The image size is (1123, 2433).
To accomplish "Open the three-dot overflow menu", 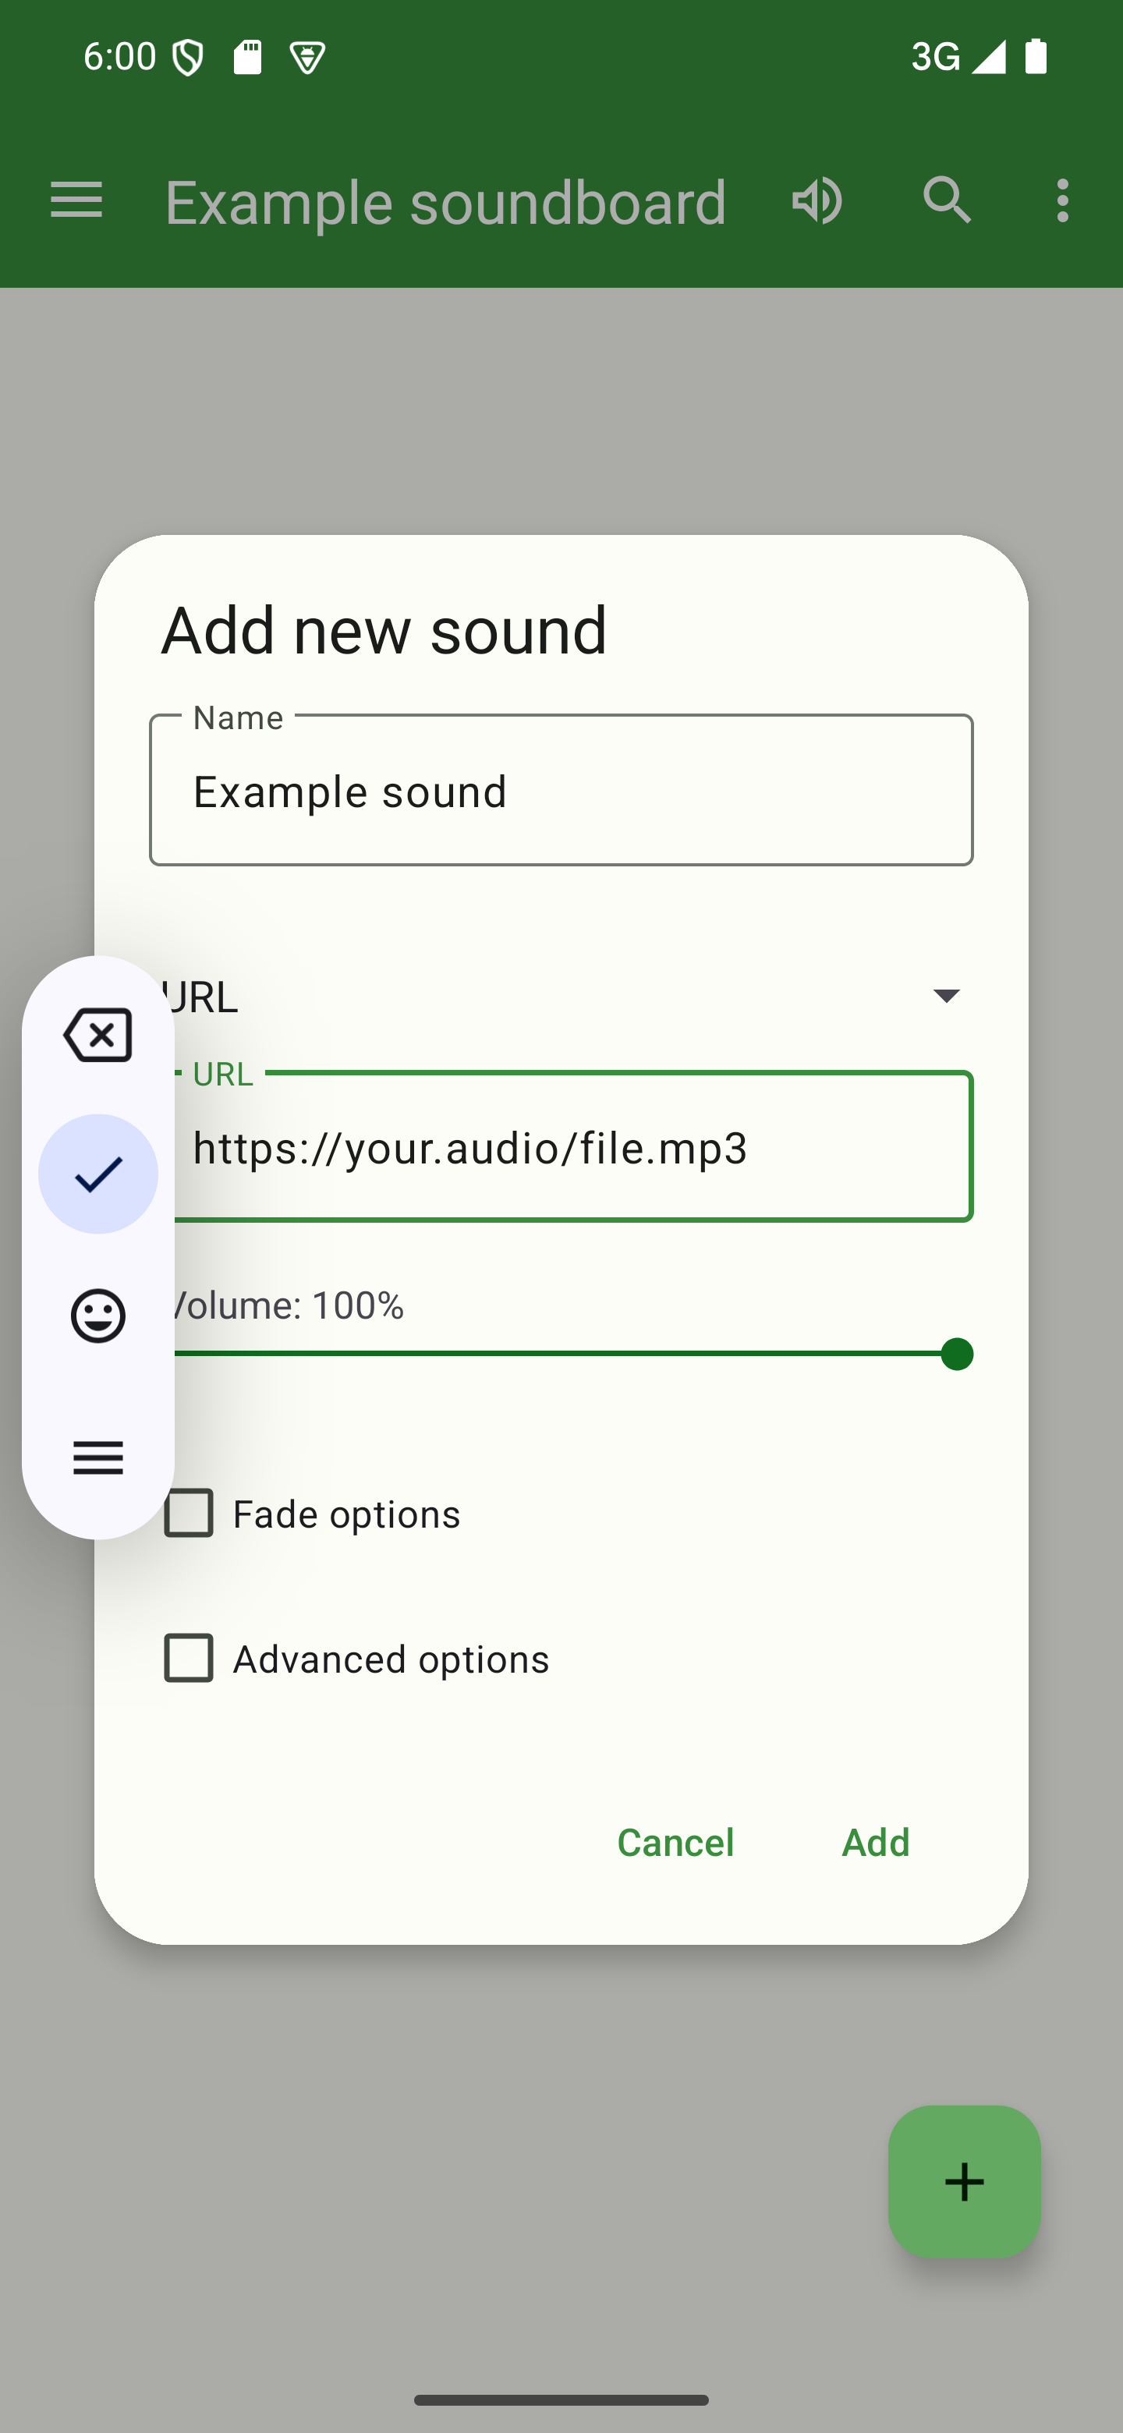I will pos(1062,200).
